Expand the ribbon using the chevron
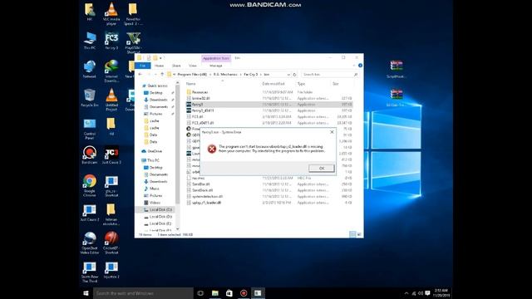Viewport: 532px width, 299px height. click(x=354, y=66)
